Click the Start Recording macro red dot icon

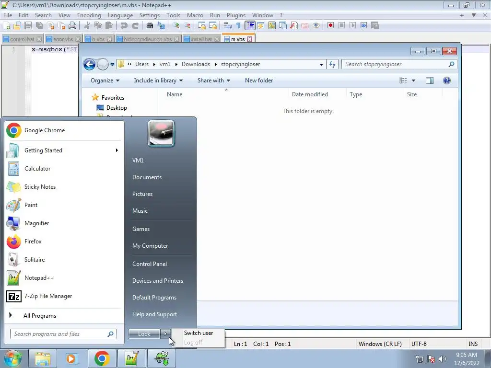[330, 26]
